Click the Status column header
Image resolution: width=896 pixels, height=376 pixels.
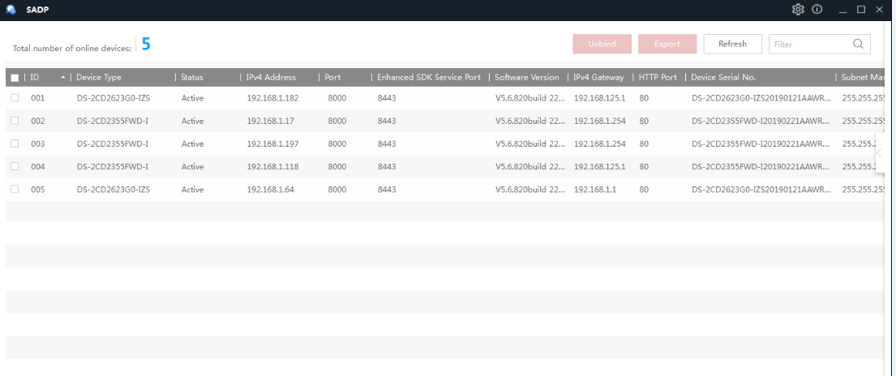tap(192, 78)
